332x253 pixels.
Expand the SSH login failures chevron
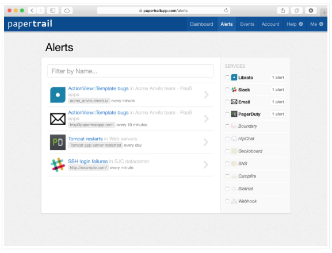(206, 164)
